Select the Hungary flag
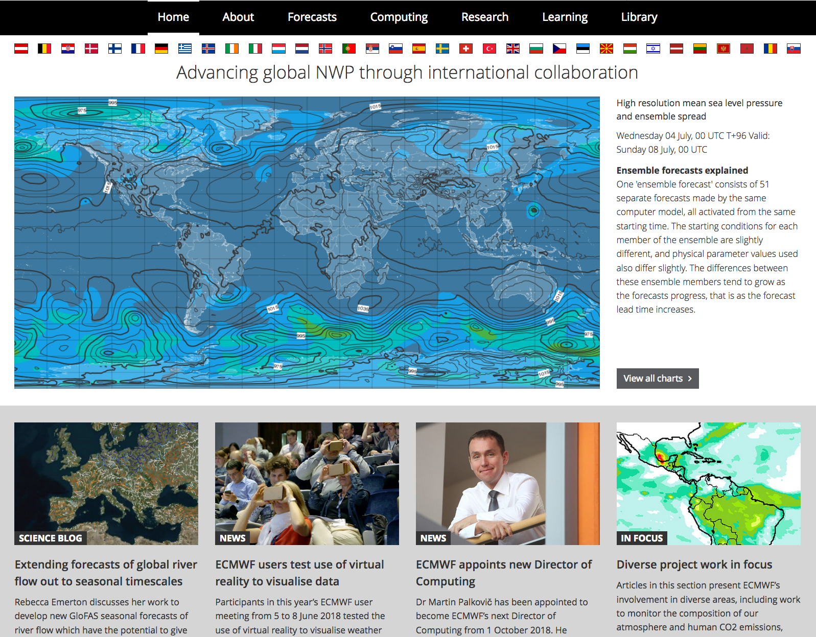The width and height of the screenshot is (816, 637). point(630,49)
